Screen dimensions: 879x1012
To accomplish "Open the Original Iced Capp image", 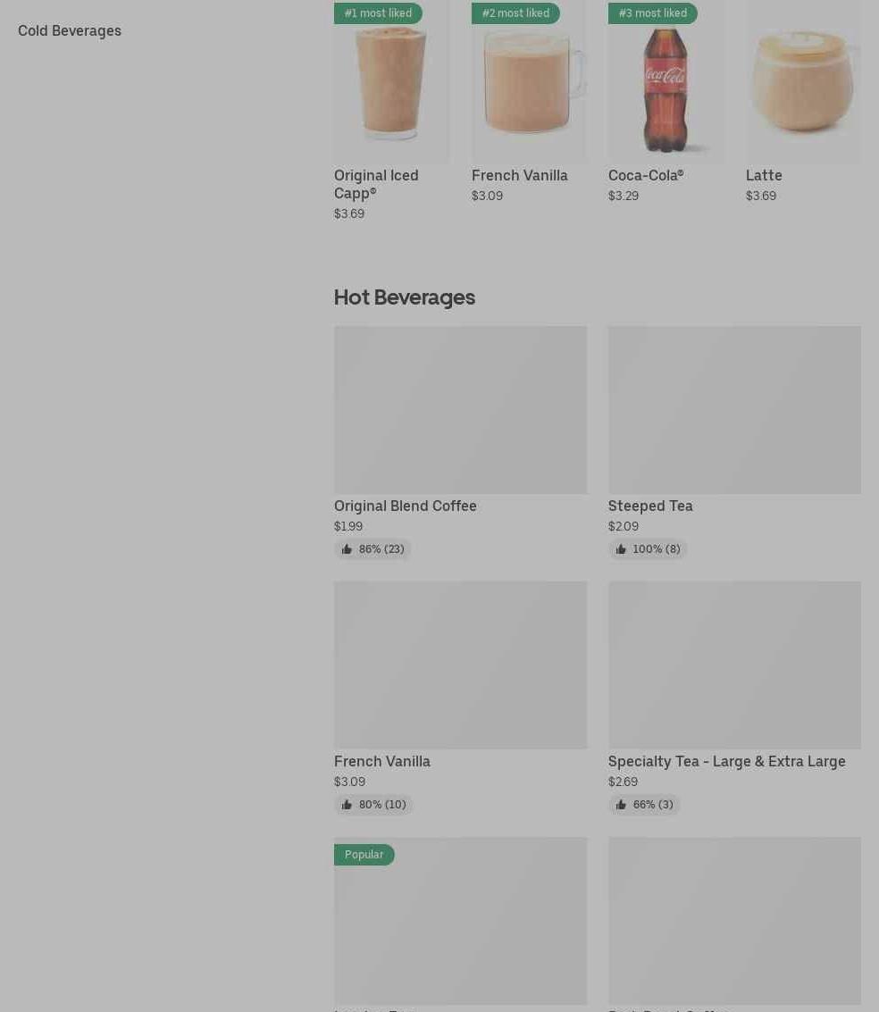I will tap(391, 81).
